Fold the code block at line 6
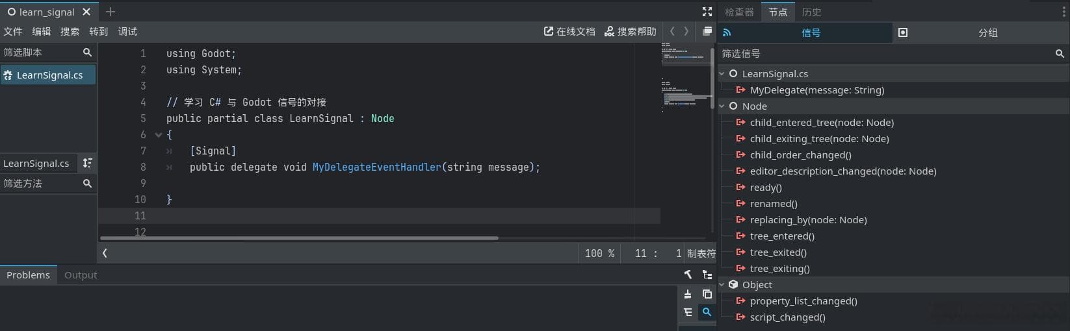Screen dimensions: 1070x331 click(158, 135)
